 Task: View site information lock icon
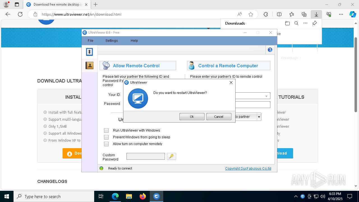click(35, 14)
